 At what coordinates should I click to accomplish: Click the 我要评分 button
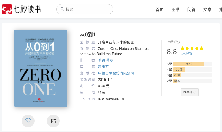[x=190, y=92]
